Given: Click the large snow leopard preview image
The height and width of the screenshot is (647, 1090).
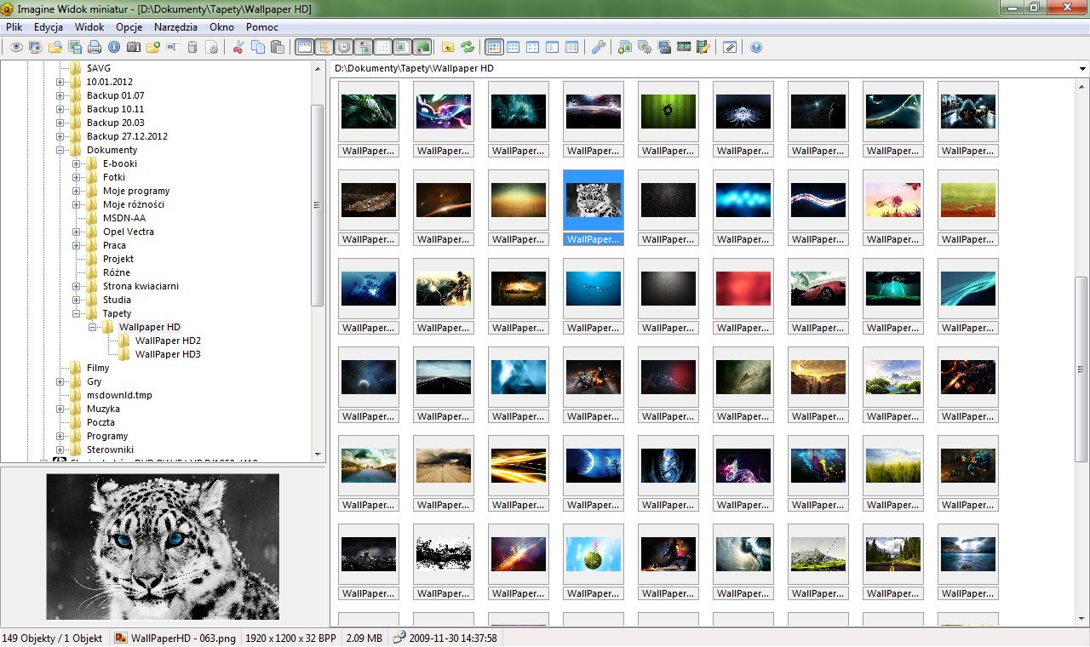Looking at the screenshot, I should tap(163, 547).
